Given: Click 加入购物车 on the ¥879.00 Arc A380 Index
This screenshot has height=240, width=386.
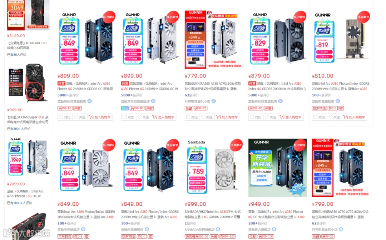Looking at the screenshot, I should [291, 117].
